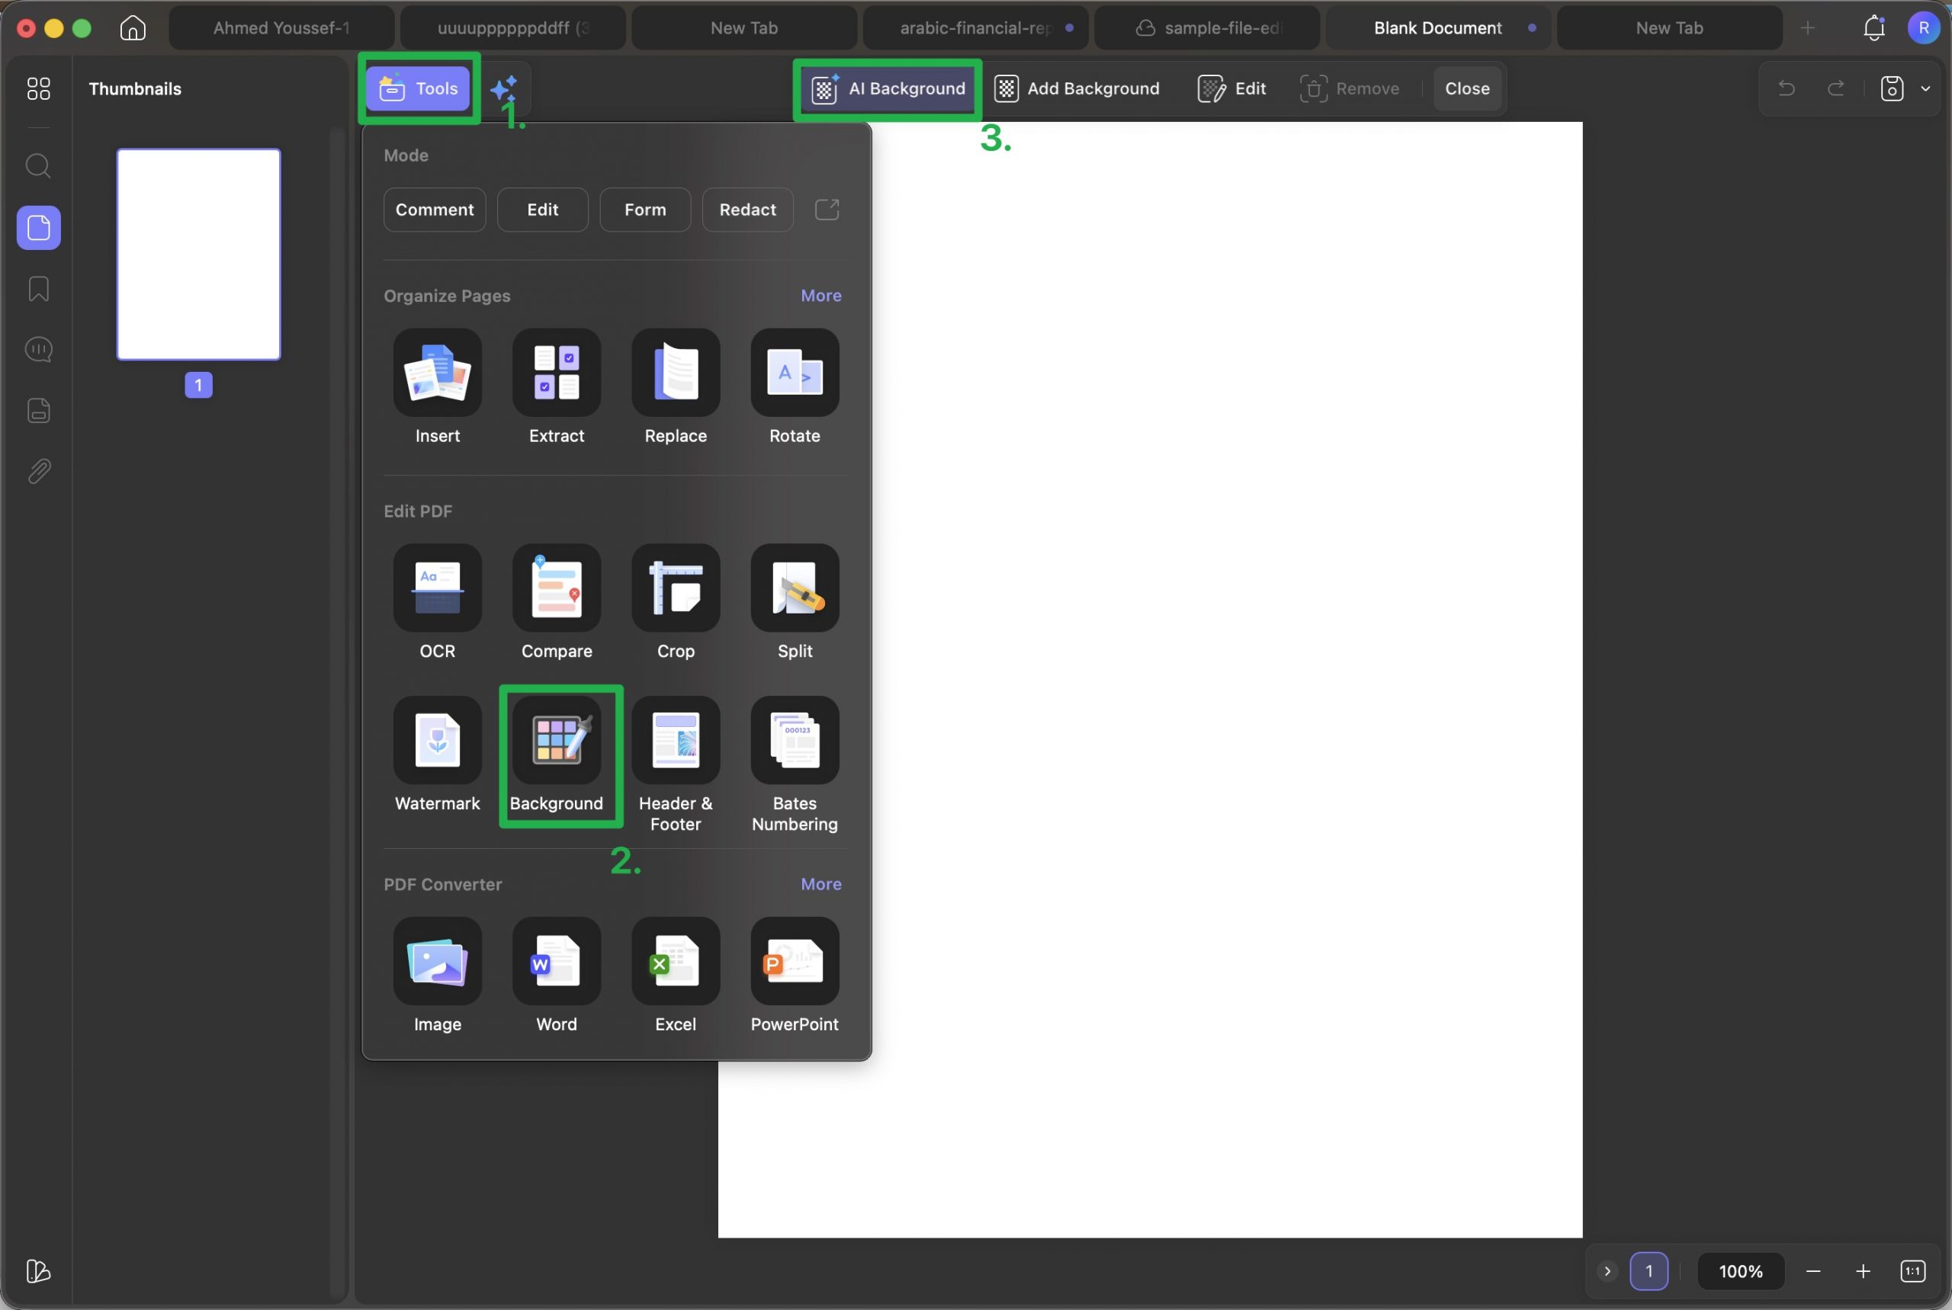Click the save icon in top right
Screen dimensions: 1952x1310
[1892, 88]
